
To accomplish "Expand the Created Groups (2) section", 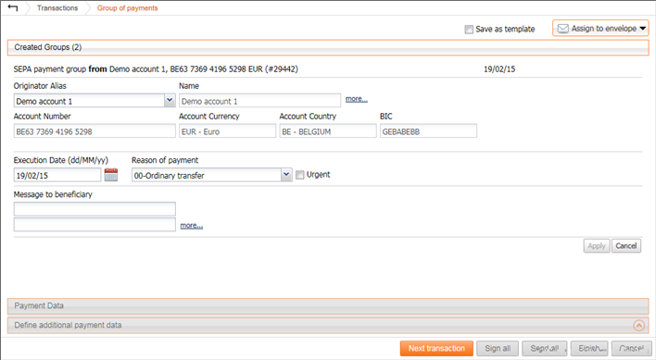I will click(328, 47).
